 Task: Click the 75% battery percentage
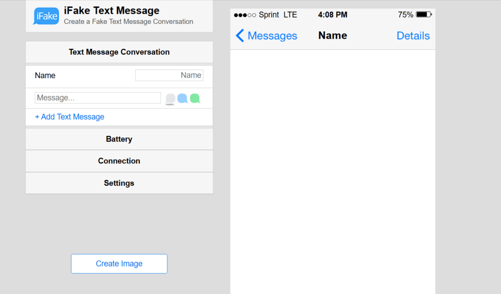click(x=406, y=15)
